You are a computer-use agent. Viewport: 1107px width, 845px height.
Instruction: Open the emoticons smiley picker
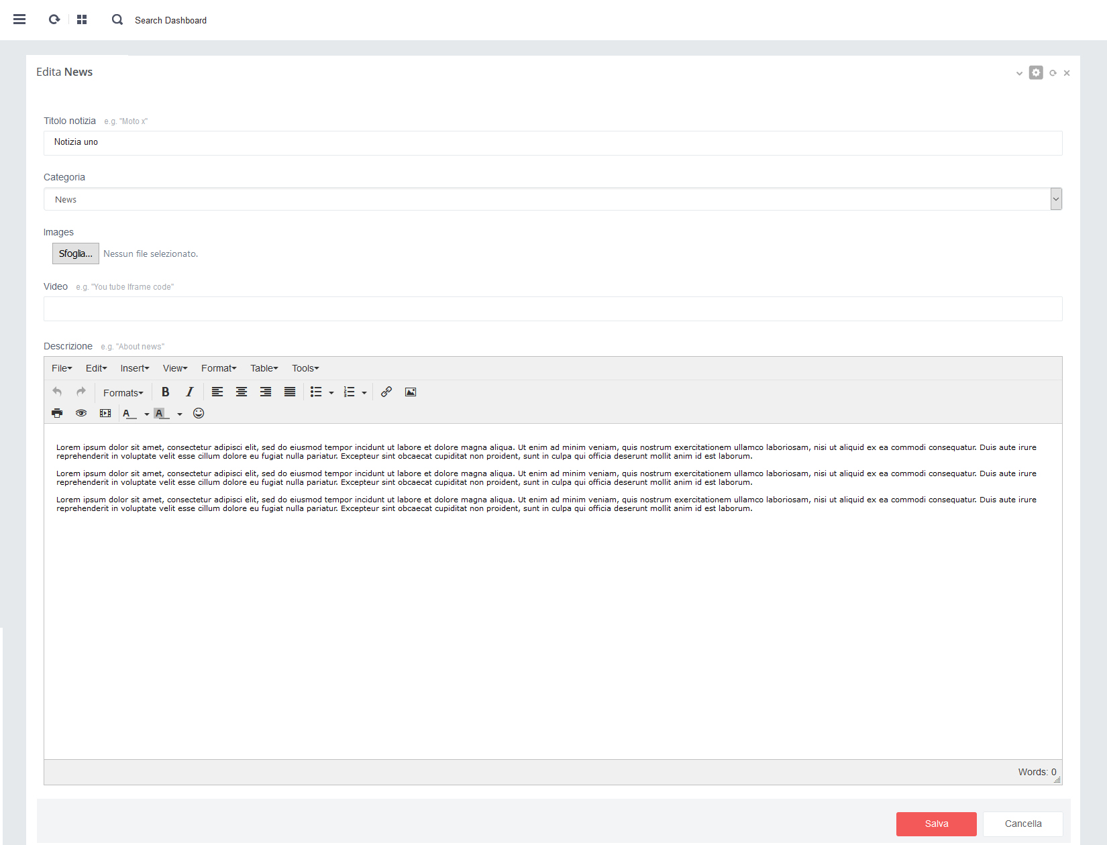tap(199, 413)
